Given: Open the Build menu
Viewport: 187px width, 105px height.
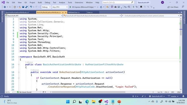Looking at the screenshot, I should 40,2.
